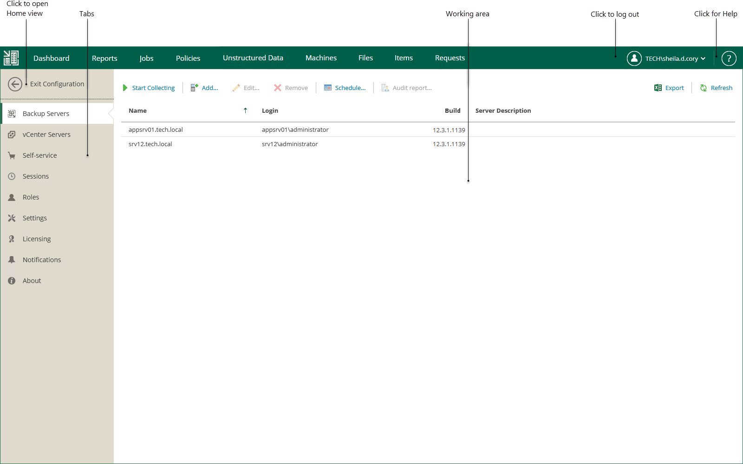Select the Roles sidebar label
The image size is (743, 464).
(31, 197)
